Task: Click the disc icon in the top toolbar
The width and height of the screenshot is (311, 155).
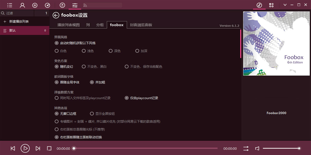Action: click(35, 5)
